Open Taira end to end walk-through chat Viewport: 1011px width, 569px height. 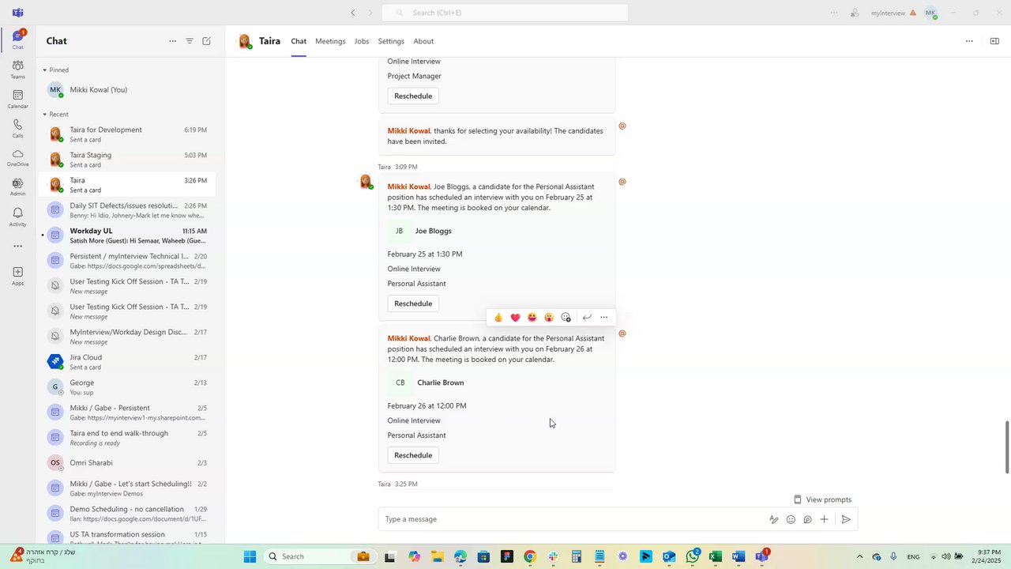tap(126, 437)
